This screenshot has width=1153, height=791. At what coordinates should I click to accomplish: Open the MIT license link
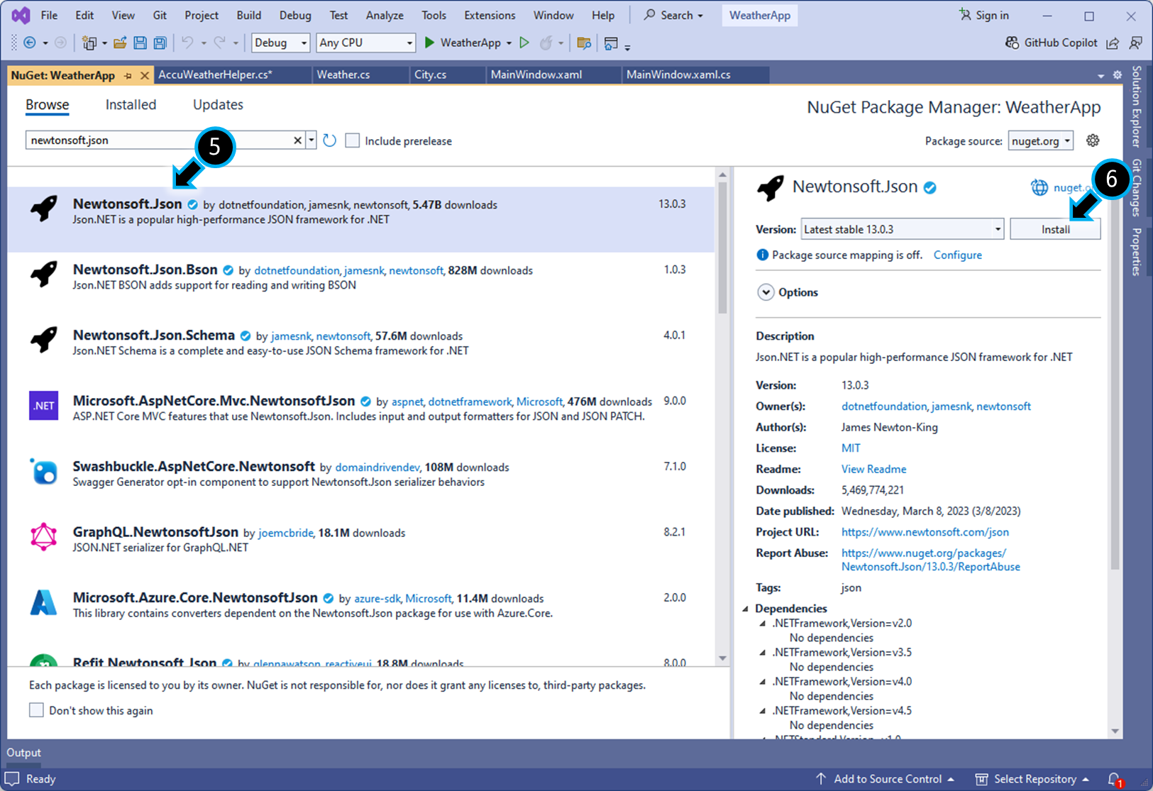pyautogui.click(x=851, y=448)
